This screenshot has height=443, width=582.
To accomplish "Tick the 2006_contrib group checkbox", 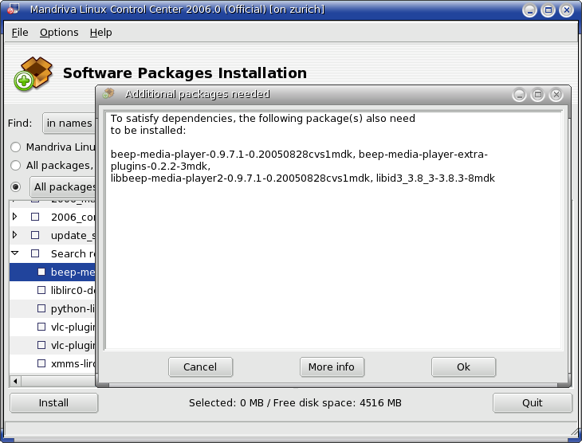I will coord(35,217).
